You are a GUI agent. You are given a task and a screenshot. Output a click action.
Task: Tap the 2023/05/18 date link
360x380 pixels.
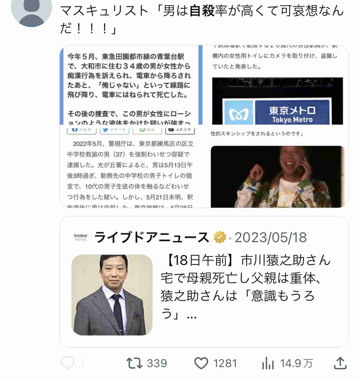271,238
